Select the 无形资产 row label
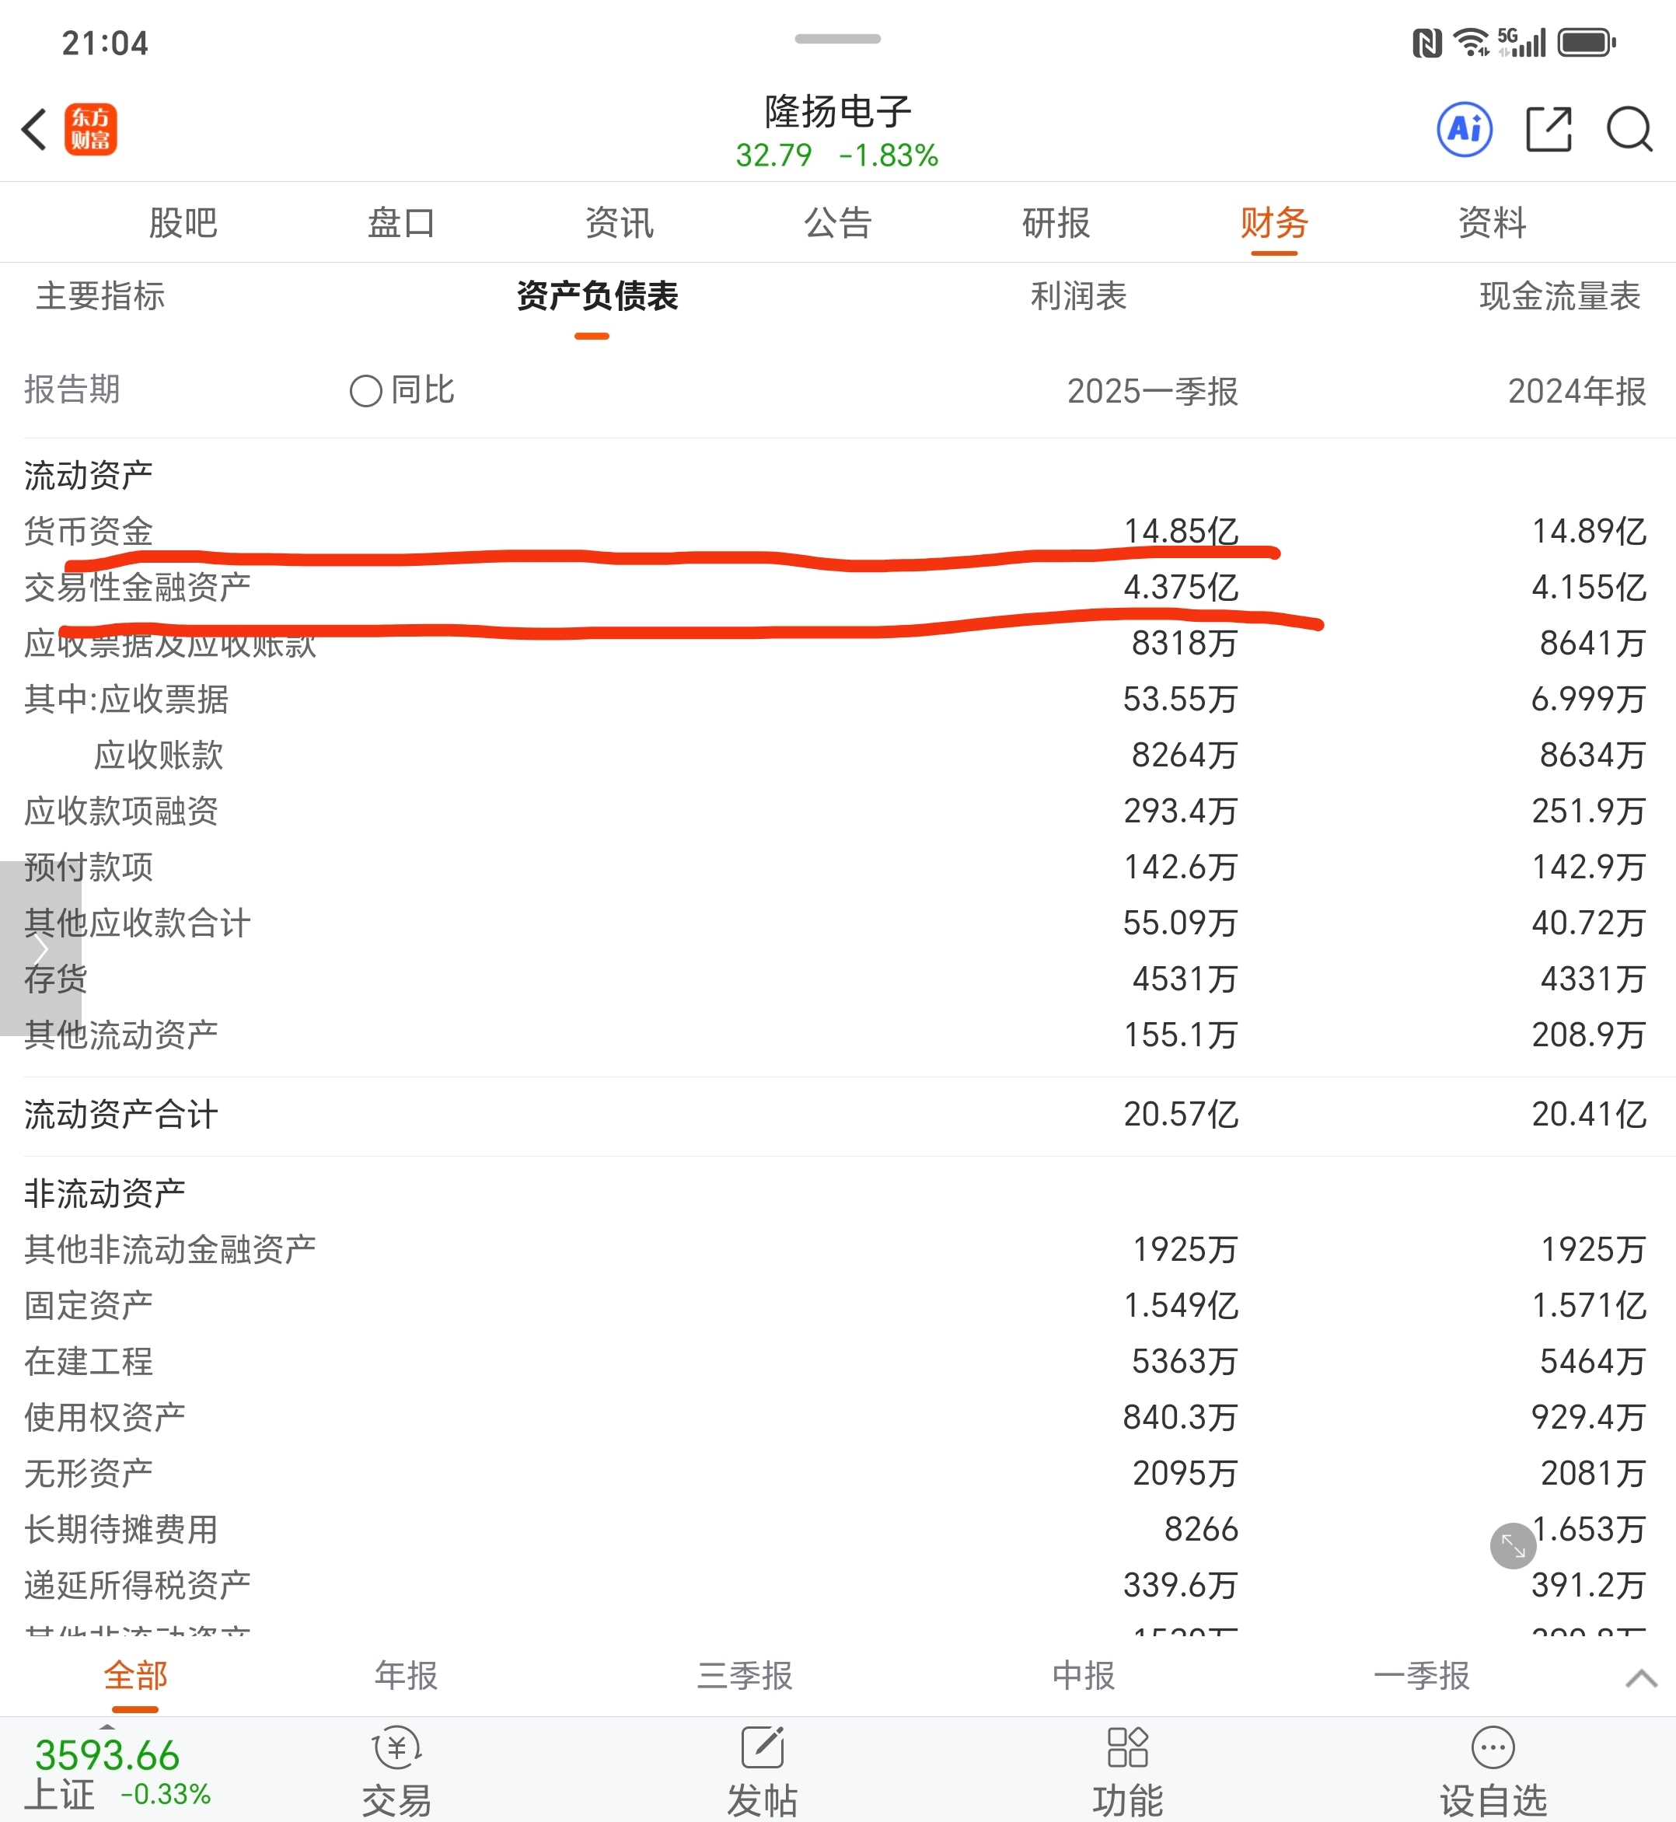Screen dimensions: 1676x1822 [x=89, y=1474]
